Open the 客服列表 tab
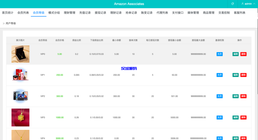 pyautogui.click(x=239, y=13)
